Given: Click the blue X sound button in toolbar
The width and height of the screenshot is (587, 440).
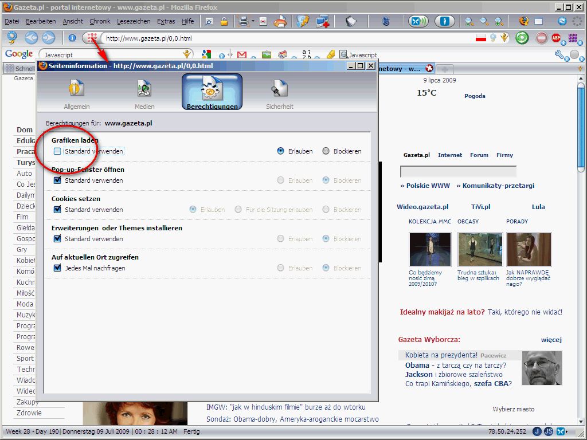Looking at the screenshot, I should coord(418,21).
